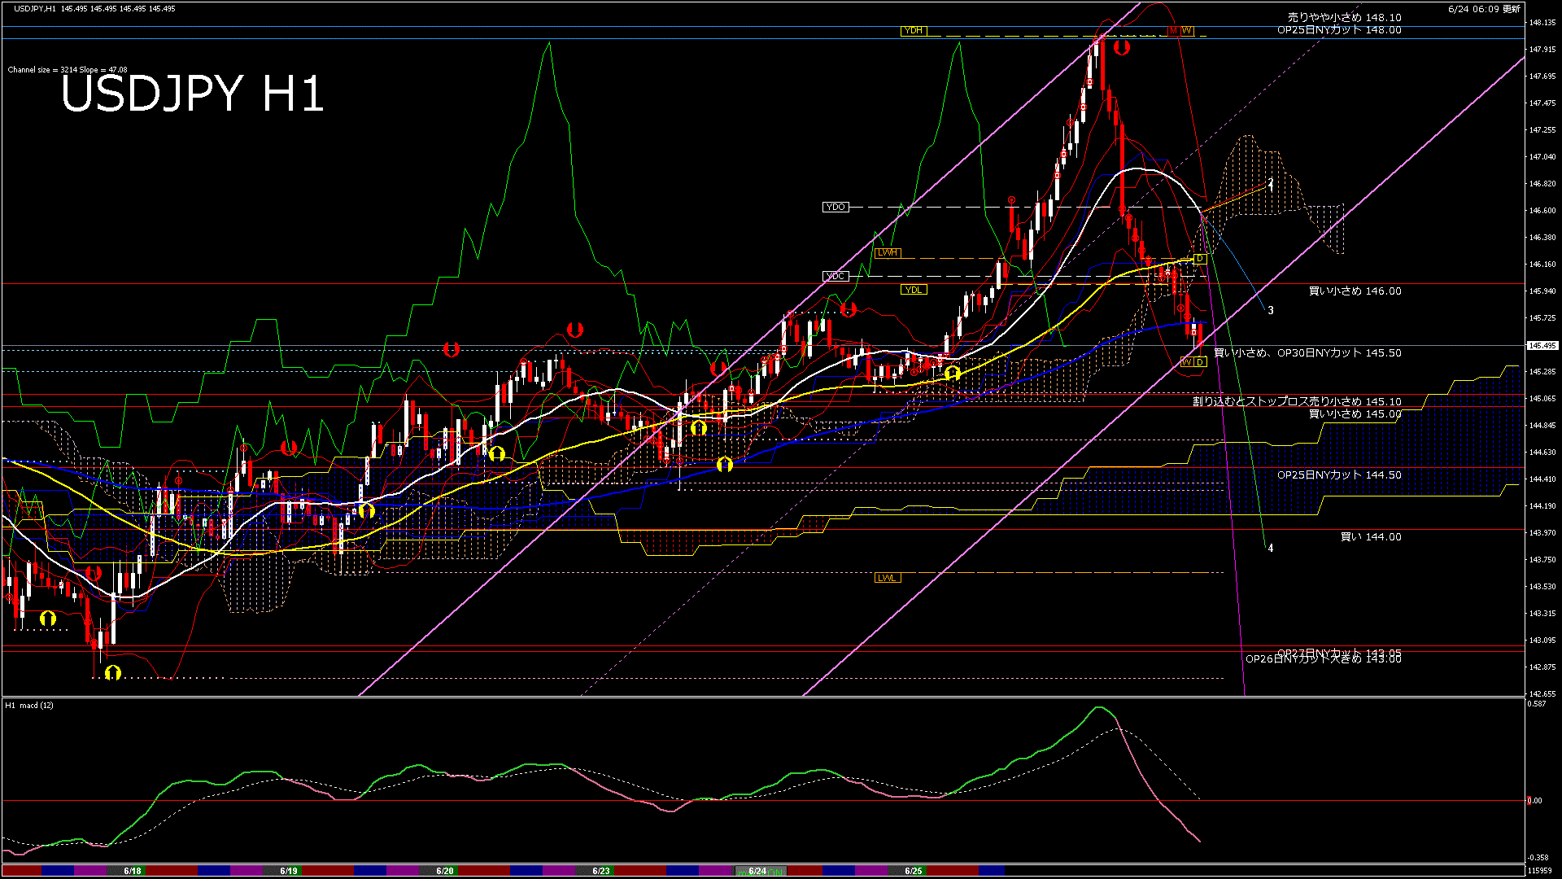Click the red down arrow below the 148.00 peak
Viewport: 1562px width, 879px height.
coord(1121,48)
